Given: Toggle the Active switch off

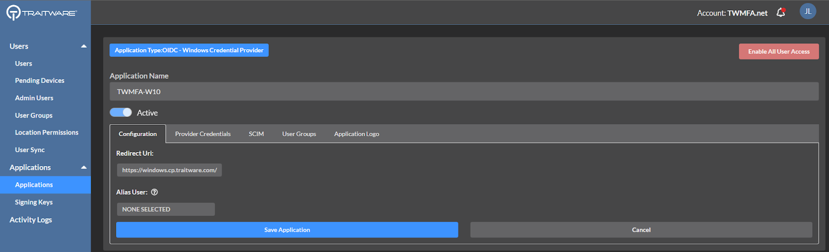Looking at the screenshot, I should coord(121,112).
